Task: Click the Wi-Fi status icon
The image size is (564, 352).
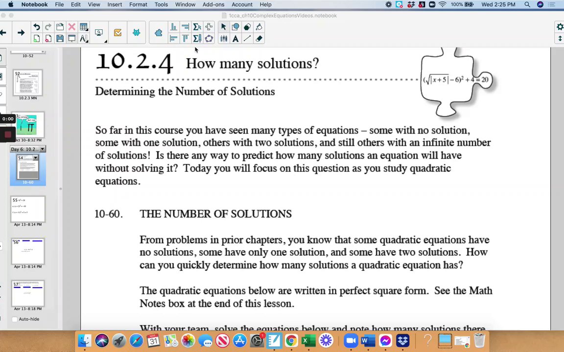Action: coord(443,4)
